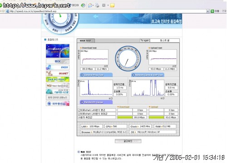
Task: Click the General Ping Test arrow icon
Action: (82, 75)
